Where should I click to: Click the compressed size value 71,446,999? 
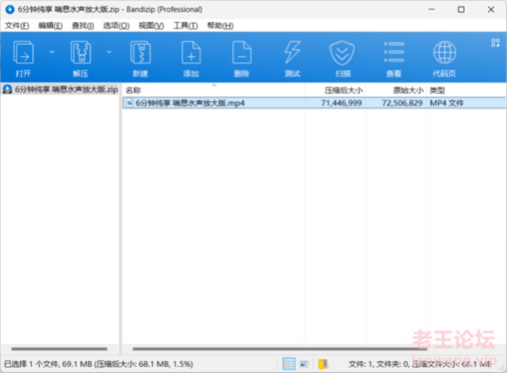coord(342,103)
